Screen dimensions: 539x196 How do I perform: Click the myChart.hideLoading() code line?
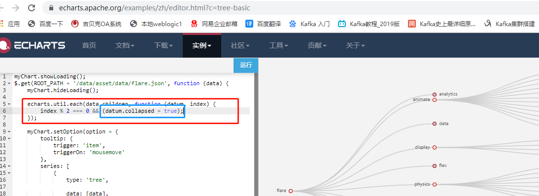click(x=63, y=90)
